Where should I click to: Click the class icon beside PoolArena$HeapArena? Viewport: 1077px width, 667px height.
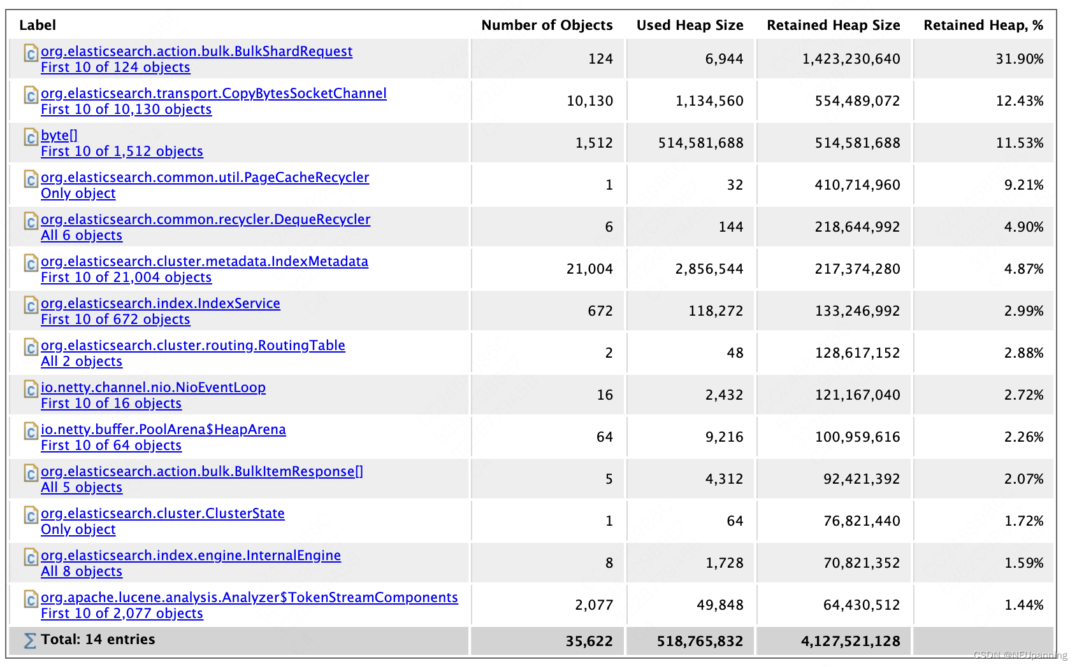[x=31, y=431]
